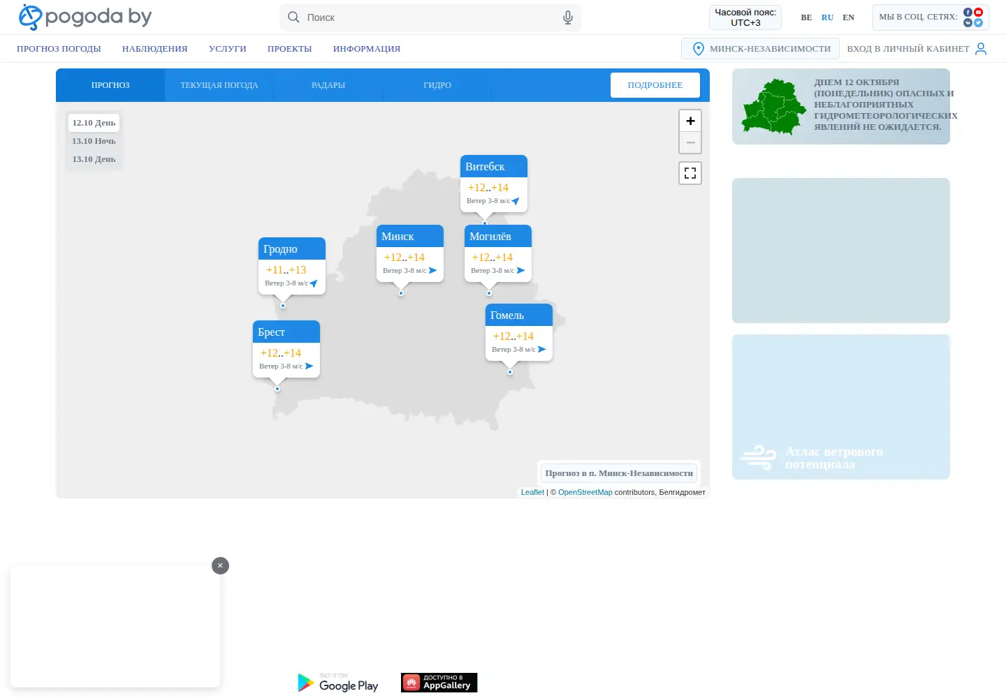The height and width of the screenshot is (698, 1006).
Task: Switch to the Радары tab
Action: pos(328,85)
